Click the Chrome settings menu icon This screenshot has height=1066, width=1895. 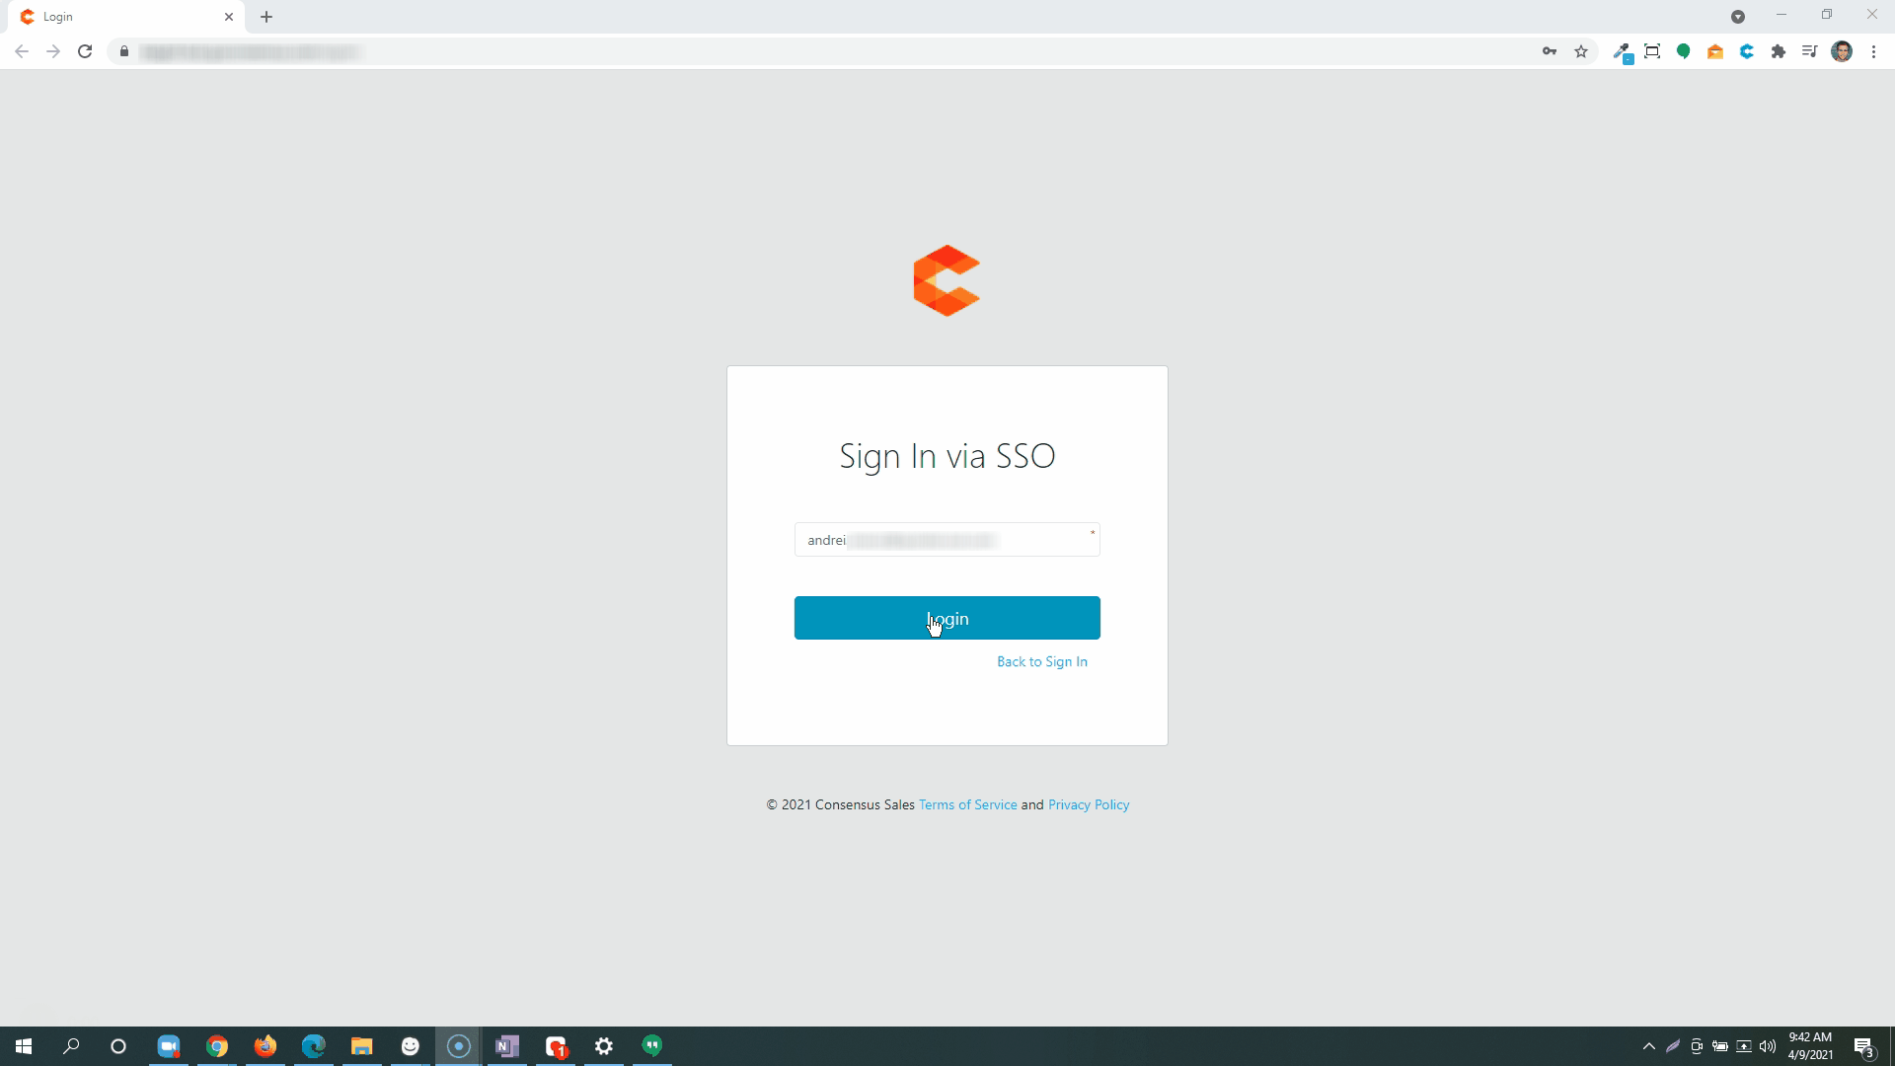tap(1874, 52)
